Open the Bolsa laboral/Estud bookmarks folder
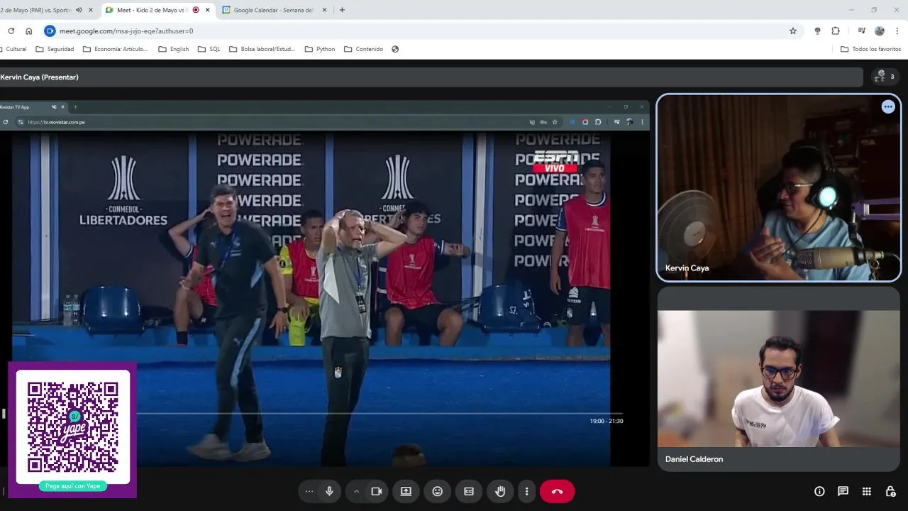This screenshot has height=511, width=908. click(262, 49)
